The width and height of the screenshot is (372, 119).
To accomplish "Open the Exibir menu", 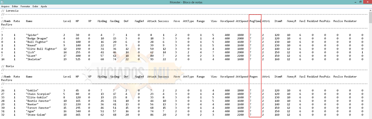I will tap(36, 6).
